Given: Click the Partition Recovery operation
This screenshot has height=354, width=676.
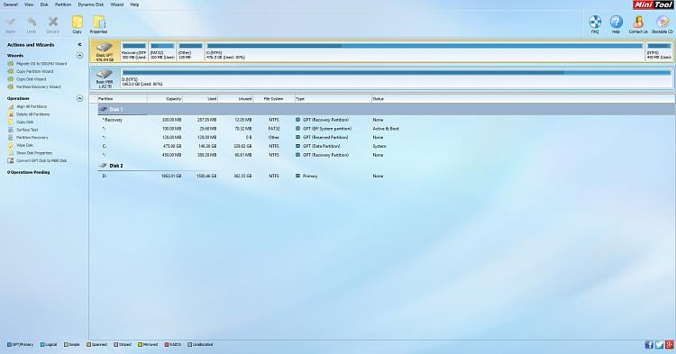Looking at the screenshot, I should point(32,138).
